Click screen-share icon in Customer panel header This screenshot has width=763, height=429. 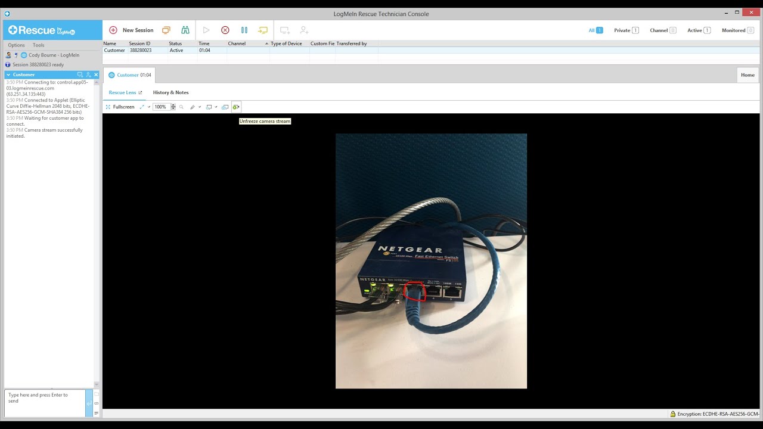click(x=80, y=75)
